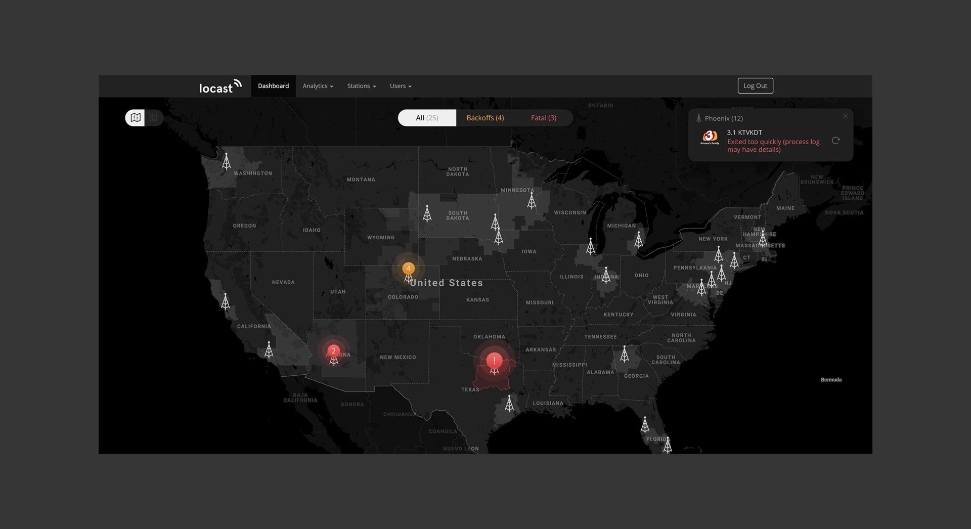The width and height of the screenshot is (971, 529).
Task: Click the Log Out button
Action: [x=755, y=85]
